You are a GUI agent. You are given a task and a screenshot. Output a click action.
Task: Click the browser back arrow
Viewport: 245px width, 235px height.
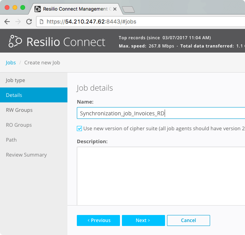pos(7,22)
